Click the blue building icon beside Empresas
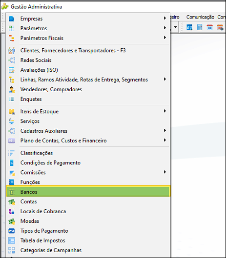The width and height of the screenshot is (226, 258). click(x=11, y=19)
